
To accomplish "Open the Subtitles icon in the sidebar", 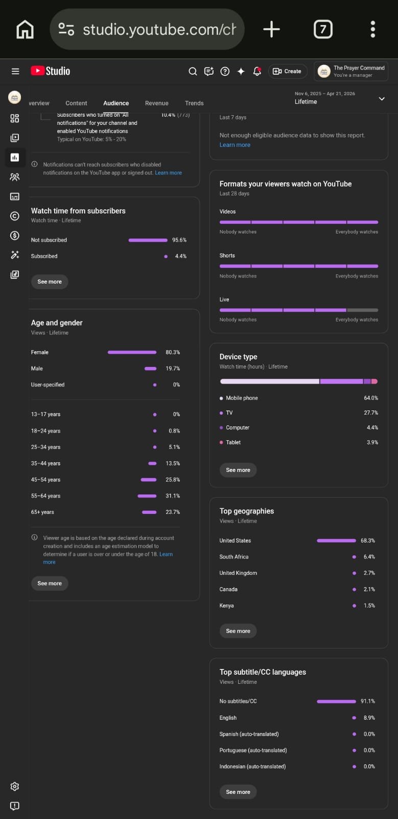I will 15,197.
